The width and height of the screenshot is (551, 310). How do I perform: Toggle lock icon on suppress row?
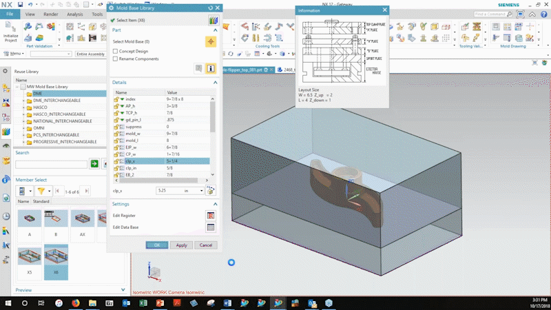pyautogui.click(x=116, y=127)
